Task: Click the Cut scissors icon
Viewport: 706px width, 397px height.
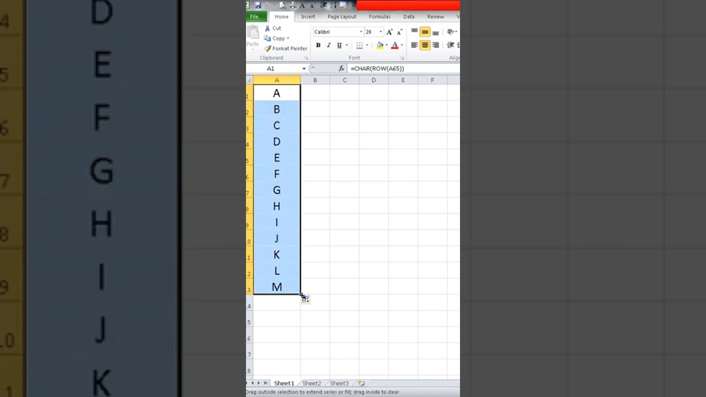Action: coord(268,28)
